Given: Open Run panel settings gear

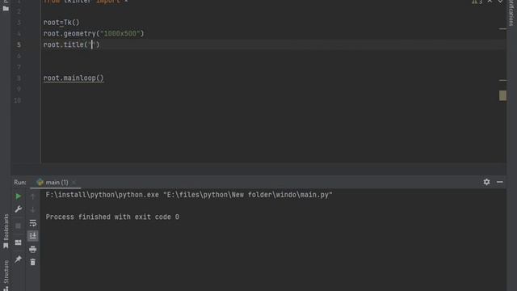Looking at the screenshot, I should pos(486,182).
